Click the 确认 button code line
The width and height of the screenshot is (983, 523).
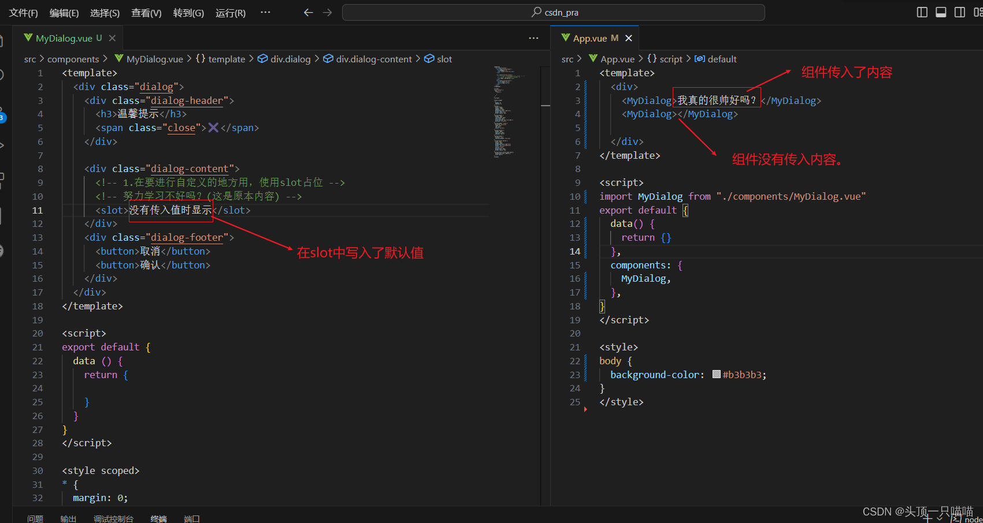point(153,265)
